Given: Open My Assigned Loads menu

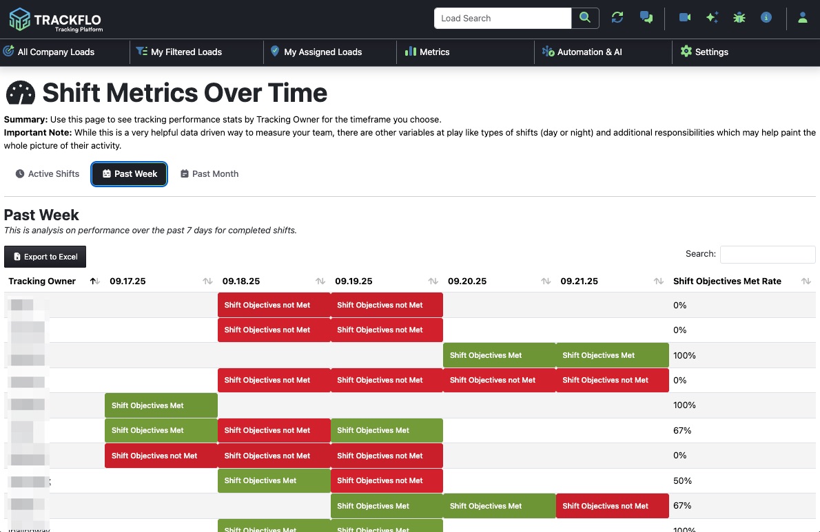Looking at the screenshot, I should tap(316, 52).
